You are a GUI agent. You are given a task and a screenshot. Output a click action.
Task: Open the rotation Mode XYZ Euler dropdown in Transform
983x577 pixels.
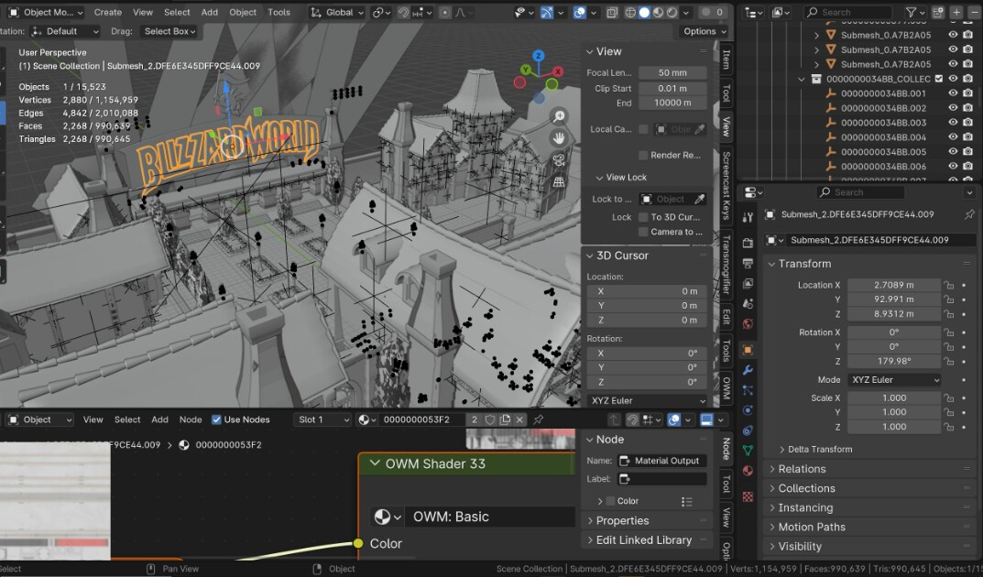(895, 380)
